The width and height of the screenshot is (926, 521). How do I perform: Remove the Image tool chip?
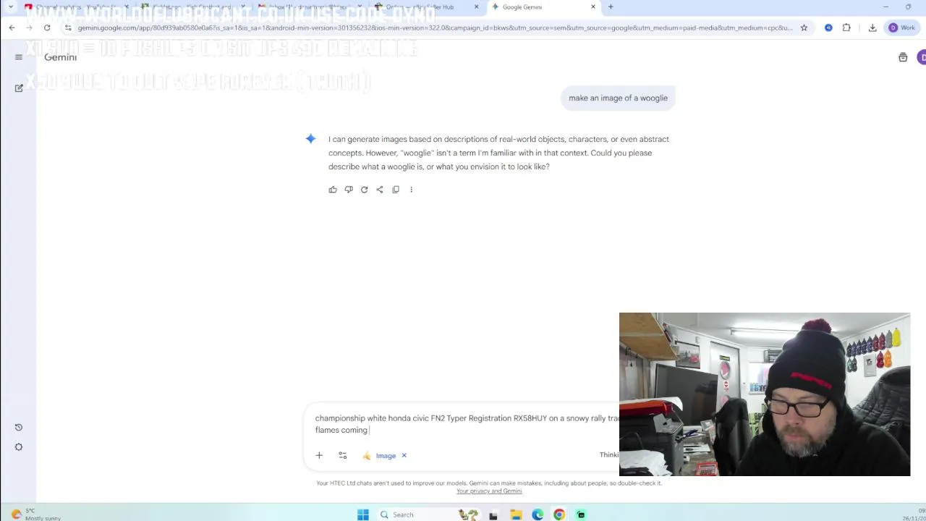tap(404, 455)
